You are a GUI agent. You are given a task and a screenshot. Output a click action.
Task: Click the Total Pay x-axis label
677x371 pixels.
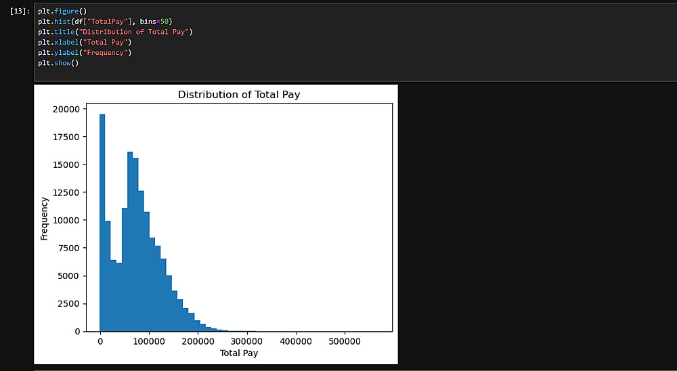239,353
